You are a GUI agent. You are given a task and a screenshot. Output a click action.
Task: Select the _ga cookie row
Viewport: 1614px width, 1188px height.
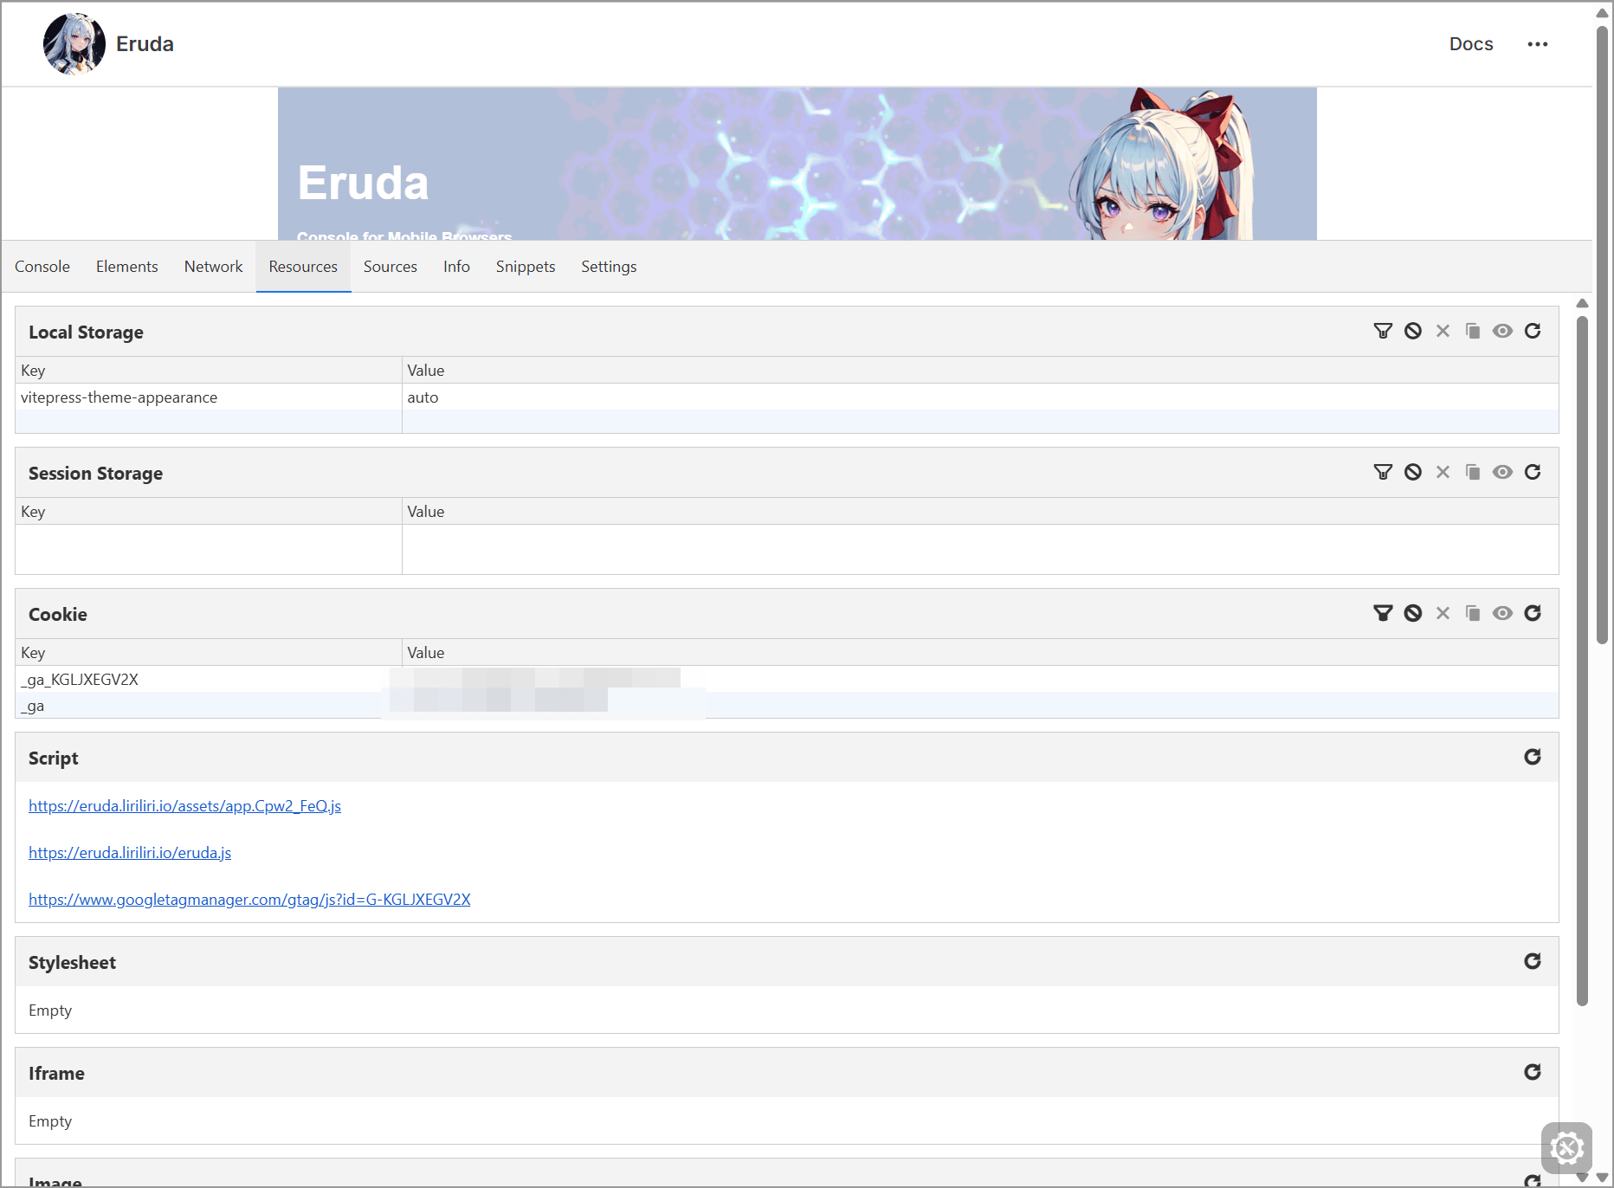click(787, 706)
